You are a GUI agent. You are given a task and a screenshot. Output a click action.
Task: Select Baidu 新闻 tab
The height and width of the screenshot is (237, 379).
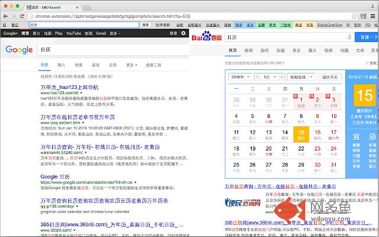(x=249, y=50)
